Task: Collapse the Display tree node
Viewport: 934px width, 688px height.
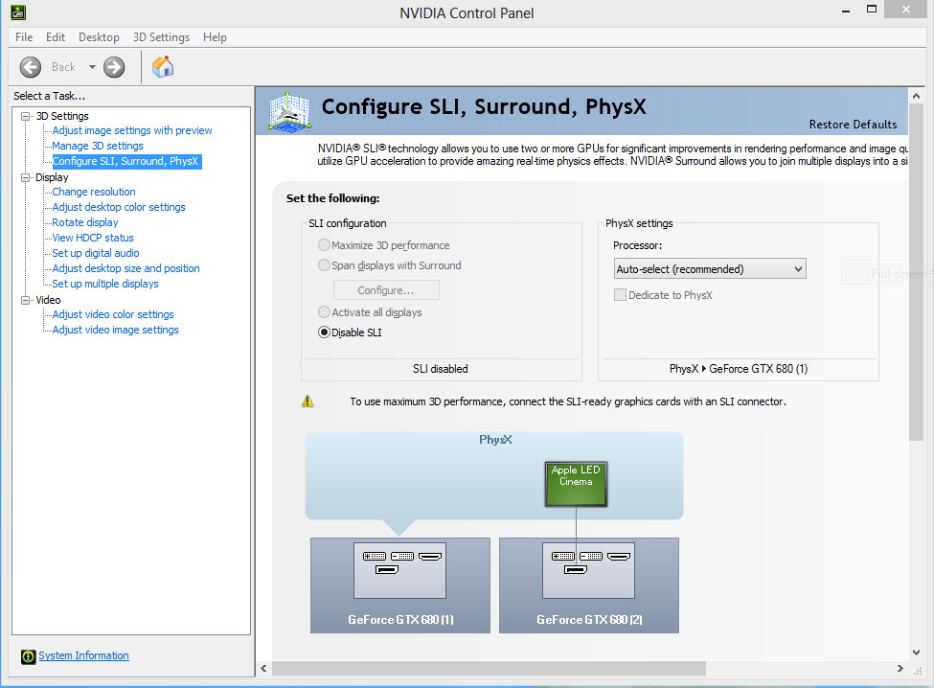Action: [26, 177]
